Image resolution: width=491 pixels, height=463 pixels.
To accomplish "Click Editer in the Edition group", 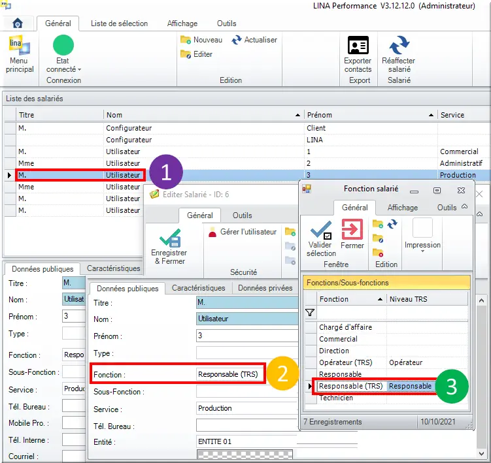I will coord(196,54).
